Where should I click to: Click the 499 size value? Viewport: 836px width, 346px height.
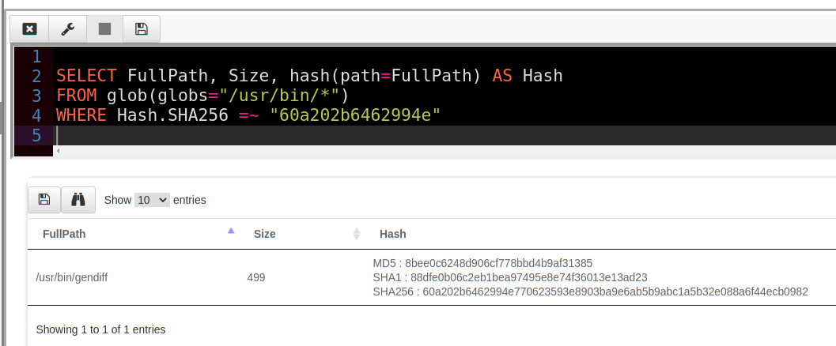click(x=256, y=277)
